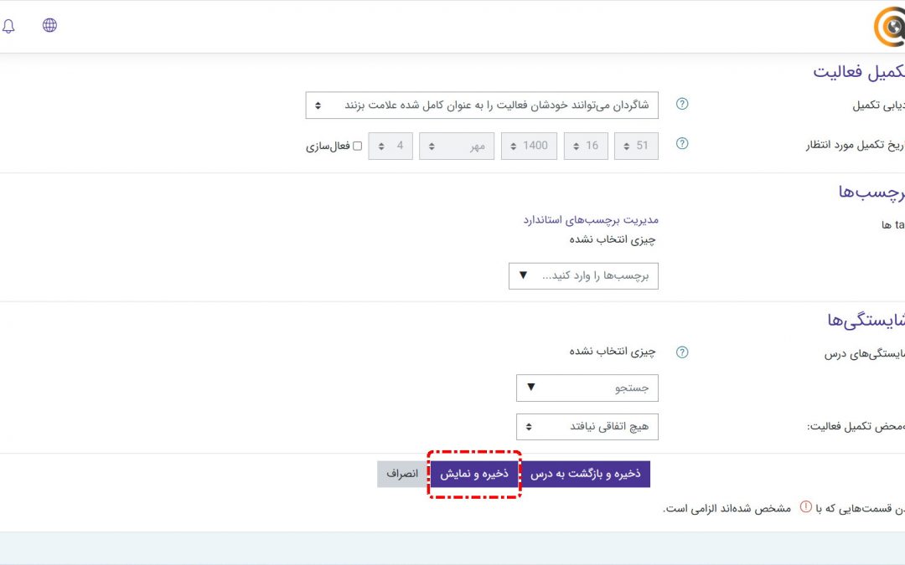Open the completion tracking dropdown
Screen dimensions: 905x565
(x=482, y=105)
